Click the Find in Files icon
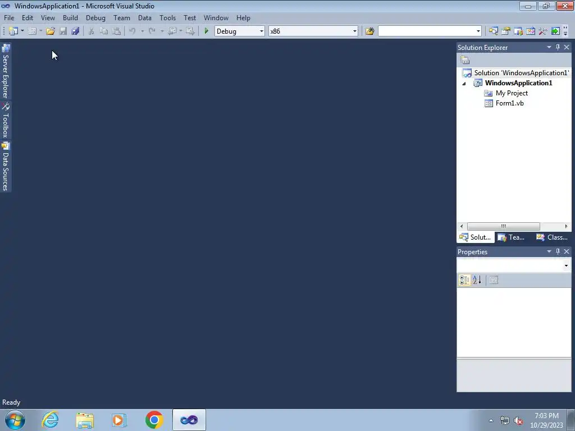The height and width of the screenshot is (431, 575). point(369,31)
